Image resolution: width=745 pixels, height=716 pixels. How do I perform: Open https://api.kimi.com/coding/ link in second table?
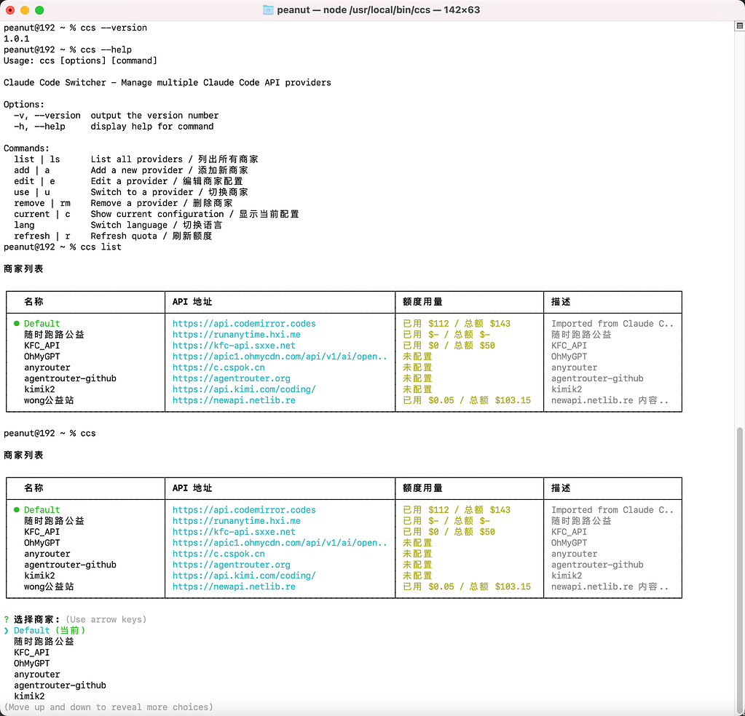pyautogui.click(x=244, y=576)
